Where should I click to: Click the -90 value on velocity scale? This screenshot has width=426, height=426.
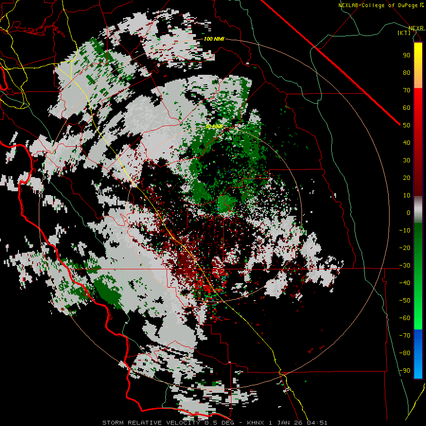click(x=405, y=371)
